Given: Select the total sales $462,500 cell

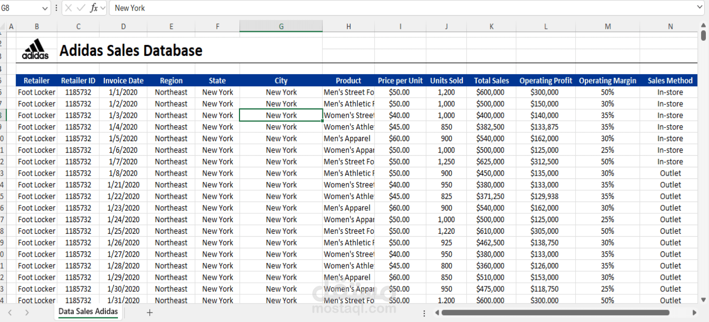Looking at the screenshot, I should coord(492,243).
